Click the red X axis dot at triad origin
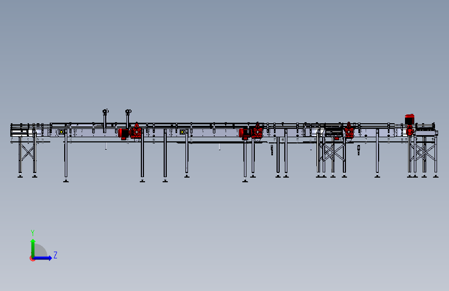 (32, 258)
